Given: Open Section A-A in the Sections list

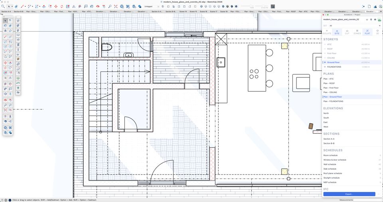Looking at the screenshot, I should [x=329, y=139].
